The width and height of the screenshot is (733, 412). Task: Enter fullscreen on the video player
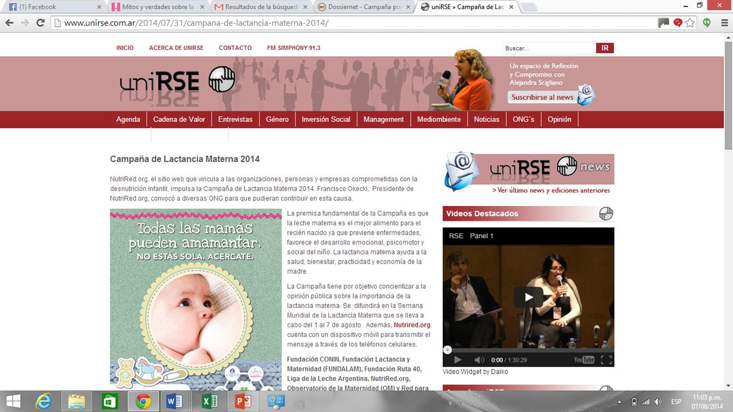click(606, 360)
